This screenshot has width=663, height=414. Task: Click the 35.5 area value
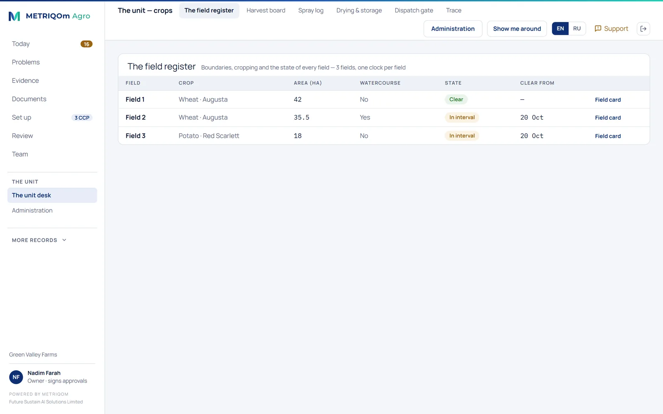(302, 118)
